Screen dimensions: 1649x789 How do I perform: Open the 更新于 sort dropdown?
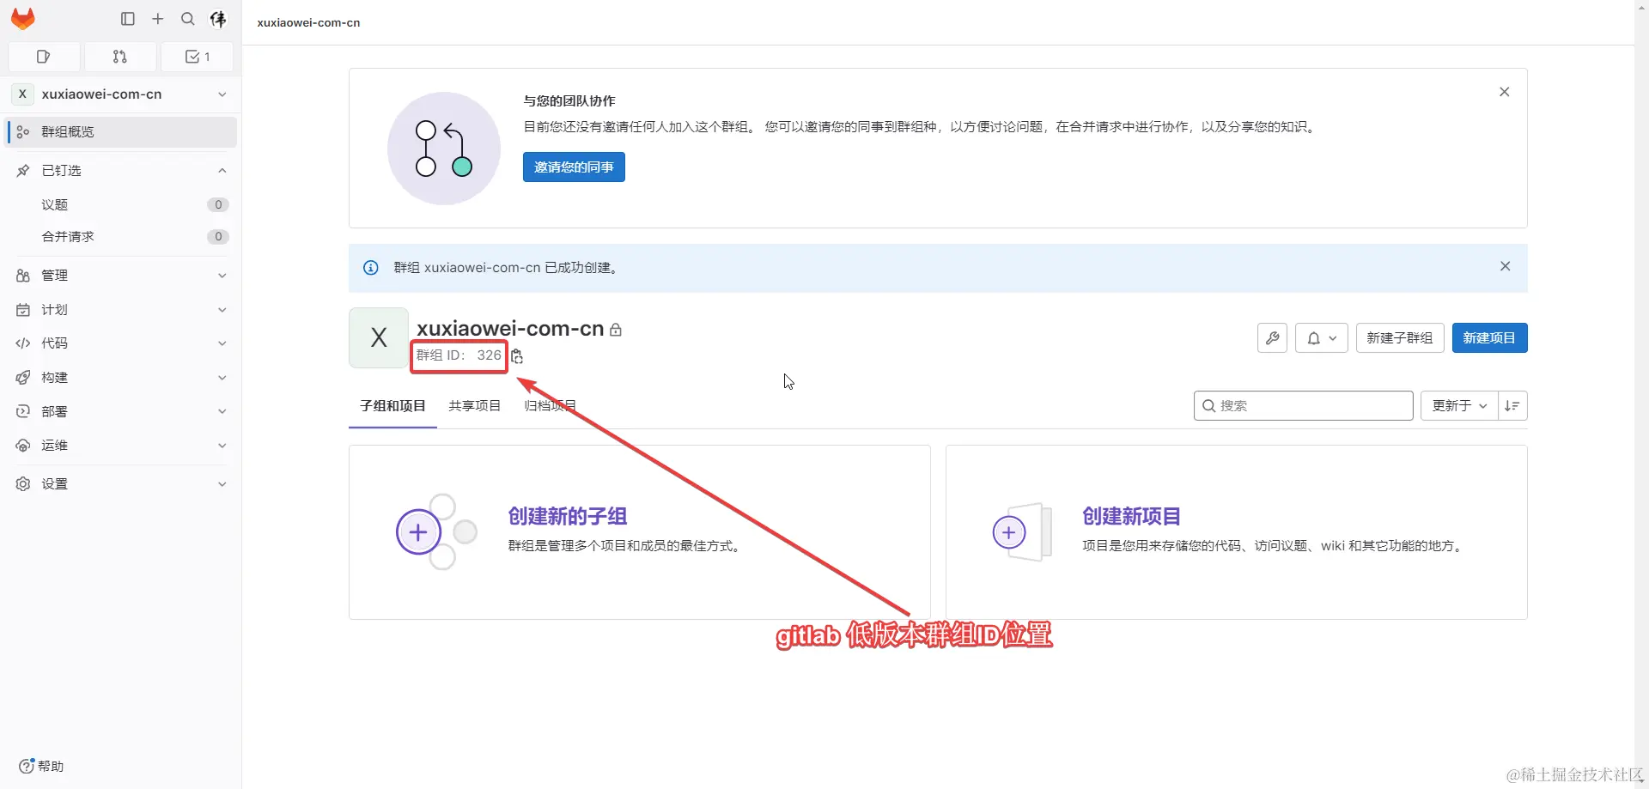[x=1459, y=406]
